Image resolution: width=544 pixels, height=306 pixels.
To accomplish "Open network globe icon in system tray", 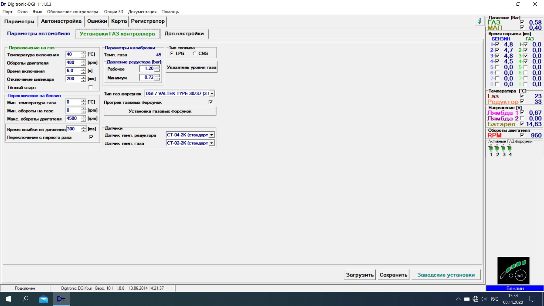I will tap(475, 299).
